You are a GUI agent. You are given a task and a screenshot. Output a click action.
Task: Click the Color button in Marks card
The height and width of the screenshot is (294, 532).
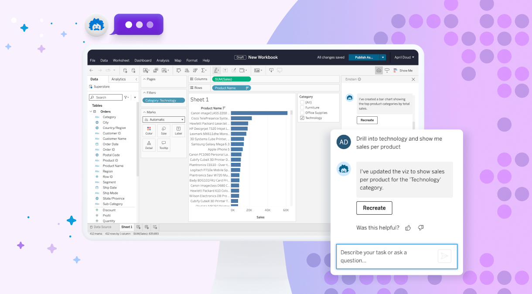pos(149,131)
